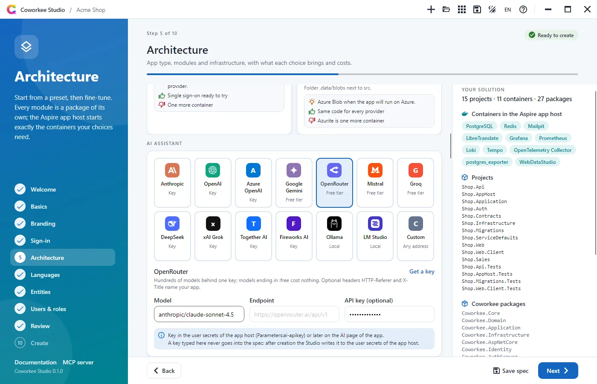Select the OpenRouter provider card

(x=335, y=183)
